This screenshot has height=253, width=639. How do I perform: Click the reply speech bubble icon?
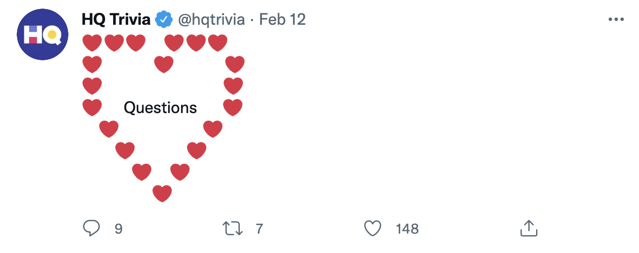[92, 228]
